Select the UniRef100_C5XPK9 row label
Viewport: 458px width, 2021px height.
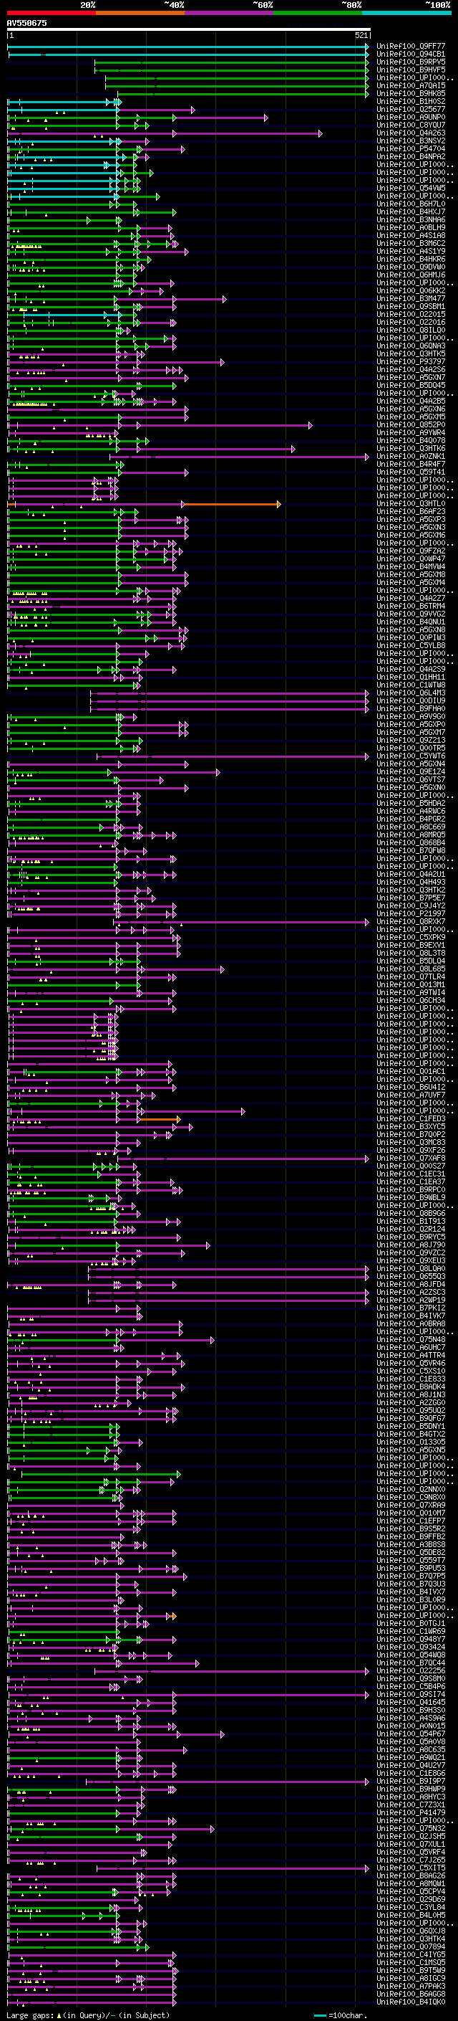(411, 938)
